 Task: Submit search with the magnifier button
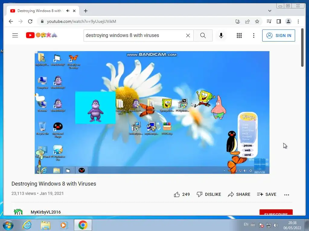pyautogui.click(x=203, y=35)
